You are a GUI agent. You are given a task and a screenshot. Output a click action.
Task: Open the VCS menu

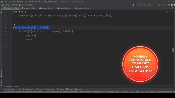(45, 2)
